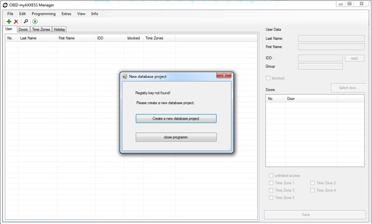Click the green play start icon
The height and width of the screenshot is (224, 372).
[x=35, y=21]
